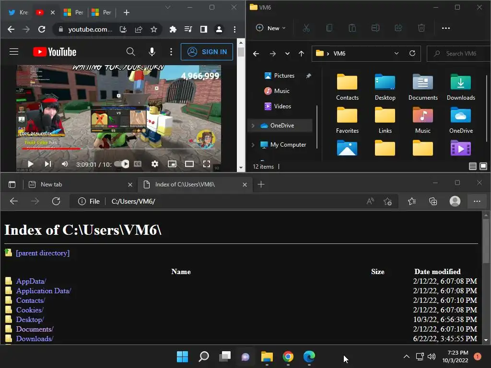
Task: Open the New dropdown in File Explorer
Action: coord(271,28)
